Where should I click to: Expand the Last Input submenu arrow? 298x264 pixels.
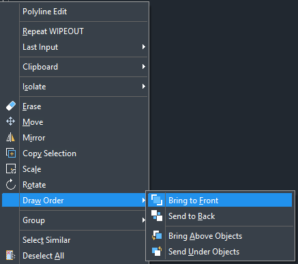pyautogui.click(x=143, y=47)
